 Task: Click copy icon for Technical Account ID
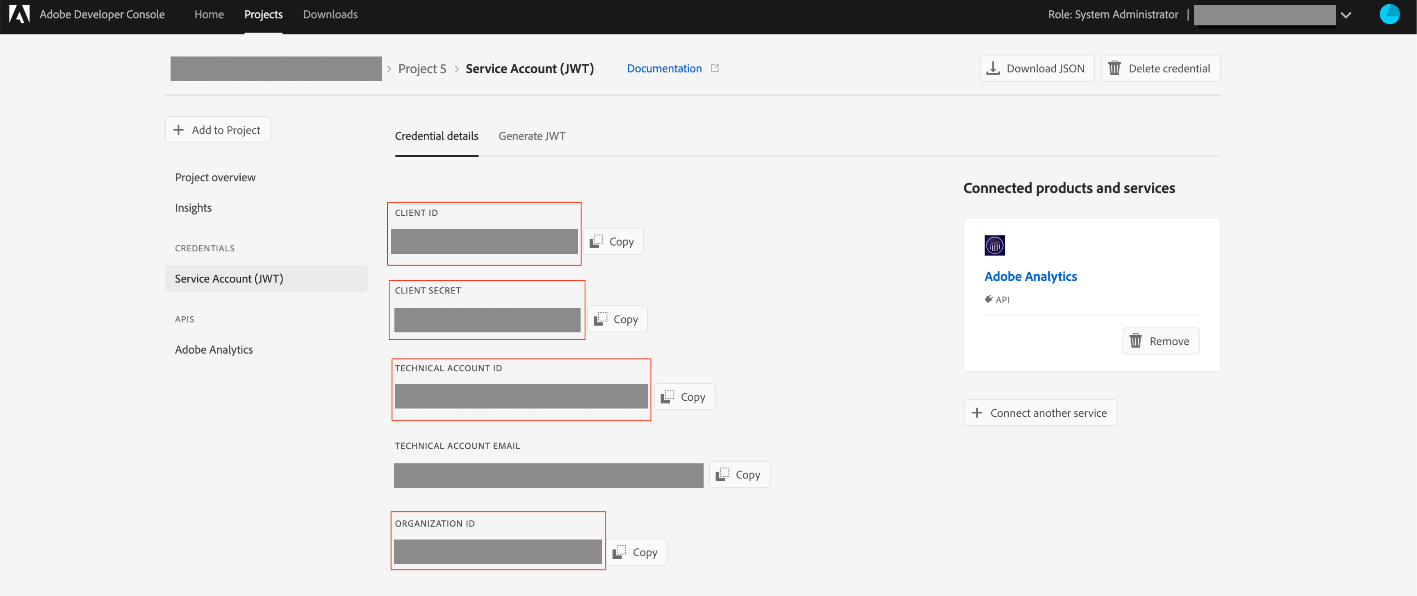coord(667,396)
